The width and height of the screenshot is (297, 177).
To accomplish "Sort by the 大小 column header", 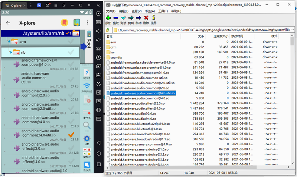I will (x=193, y=36).
